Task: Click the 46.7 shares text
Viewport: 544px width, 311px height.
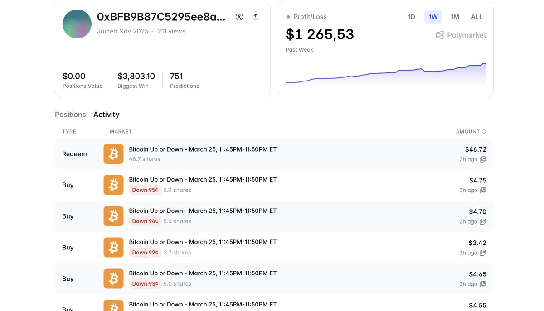Action: pyautogui.click(x=145, y=159)
